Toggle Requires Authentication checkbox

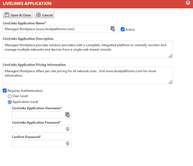[x=5, y=91]
